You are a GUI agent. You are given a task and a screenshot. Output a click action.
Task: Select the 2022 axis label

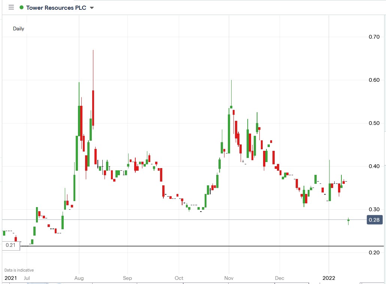click(x=329, y=278)
